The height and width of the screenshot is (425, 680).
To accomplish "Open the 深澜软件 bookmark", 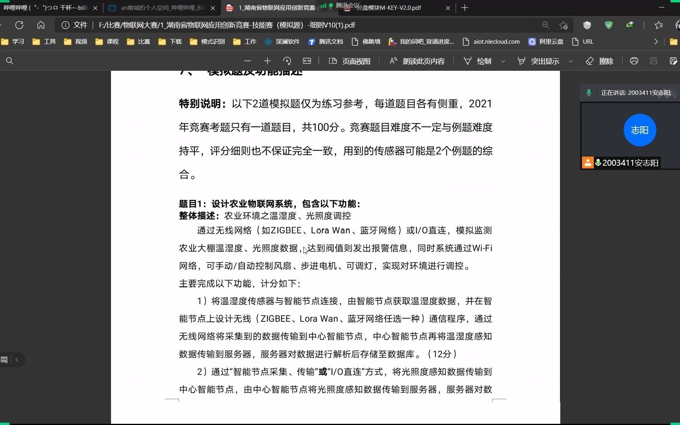I will point(282,42).
